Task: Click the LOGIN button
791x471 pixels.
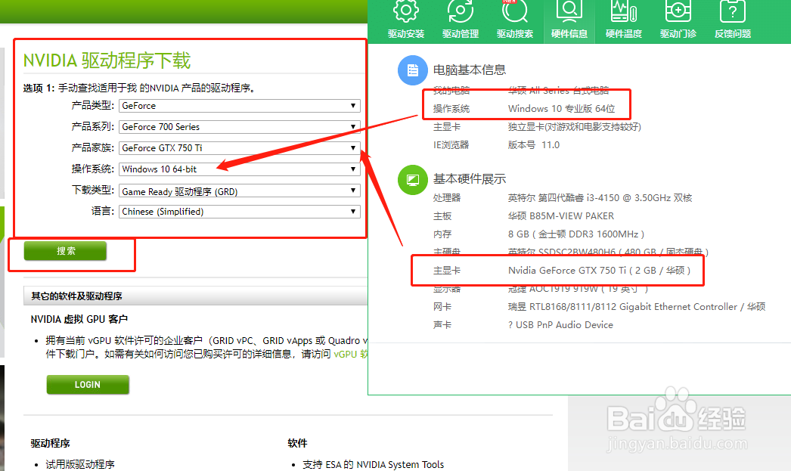Action: click(x=88, y=384)
